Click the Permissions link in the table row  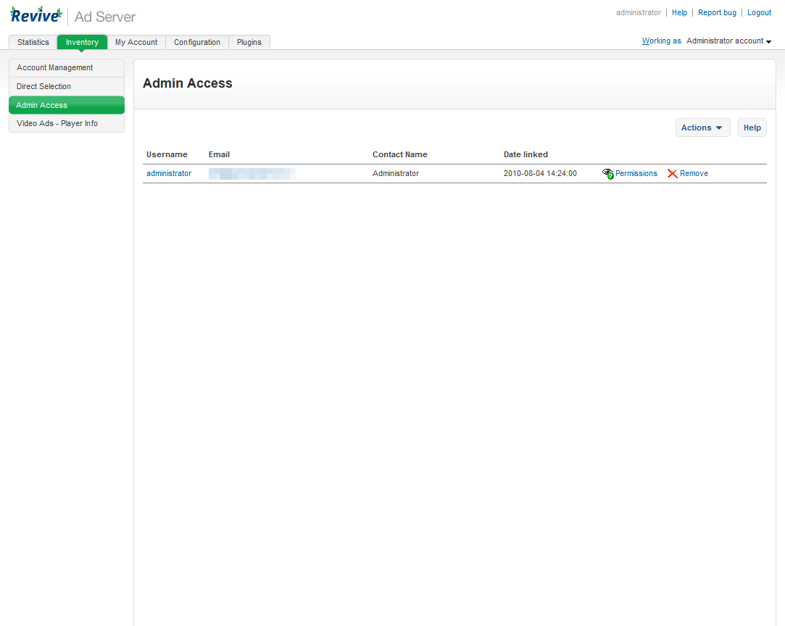[x=636, y=173]
